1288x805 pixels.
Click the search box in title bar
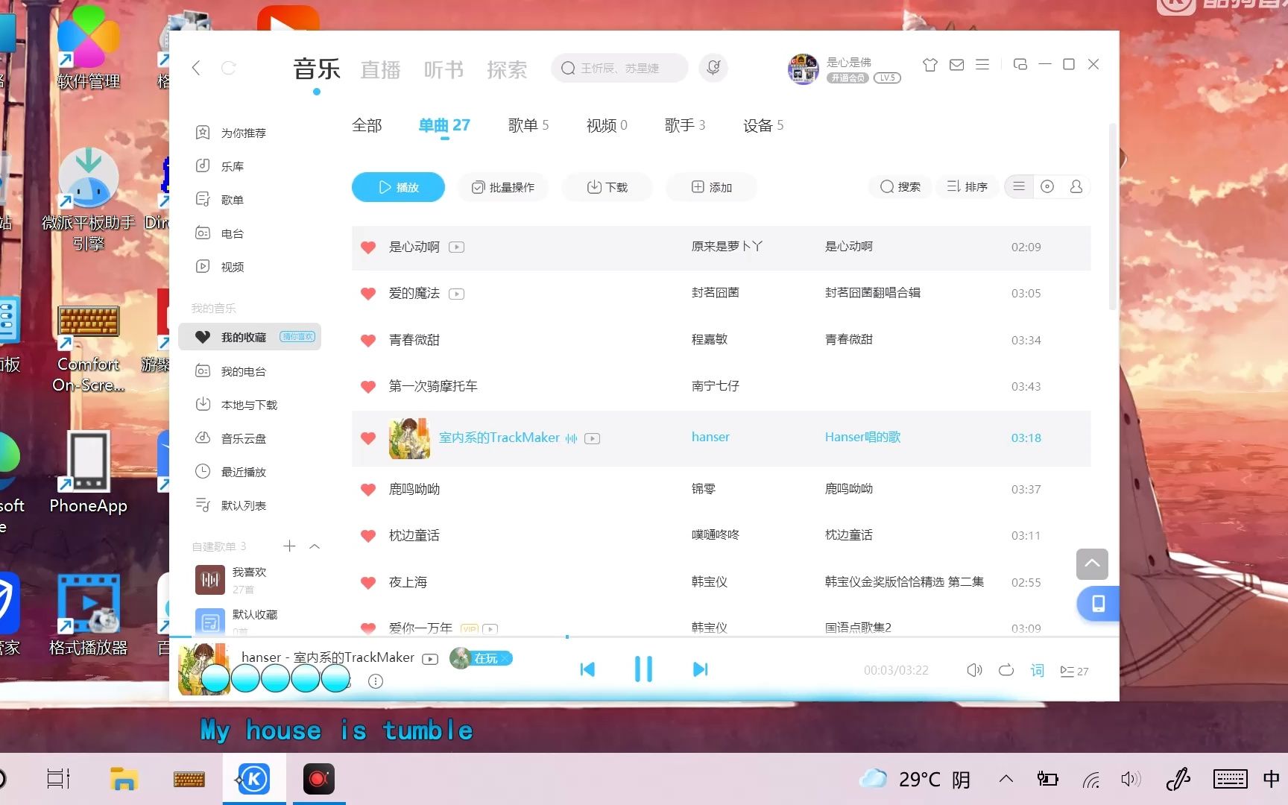619,68
